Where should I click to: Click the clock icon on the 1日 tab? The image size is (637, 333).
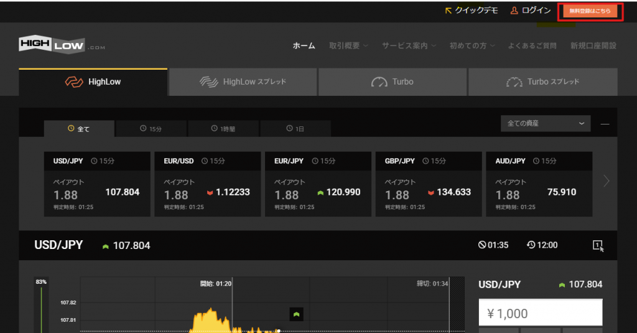pyautogui.click(x=290, y=128)
